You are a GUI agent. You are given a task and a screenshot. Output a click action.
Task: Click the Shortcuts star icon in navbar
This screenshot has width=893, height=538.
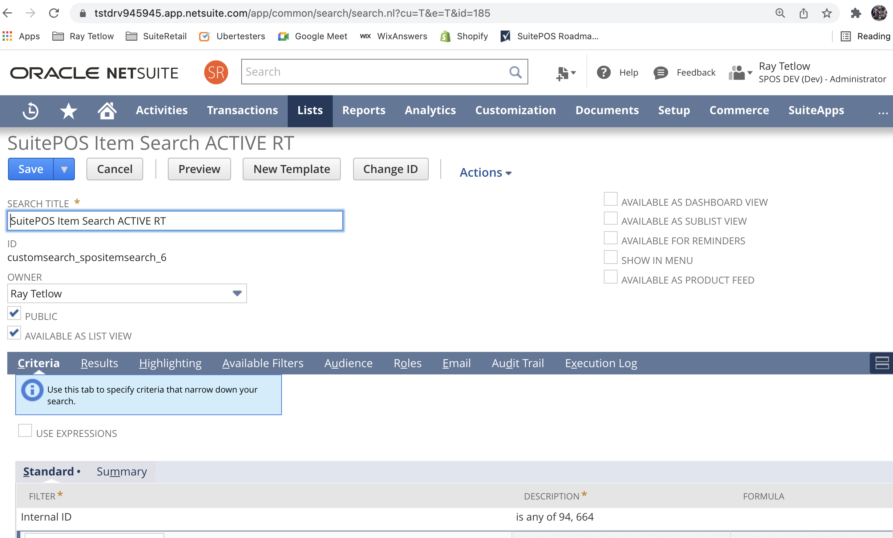pos(68,111)
